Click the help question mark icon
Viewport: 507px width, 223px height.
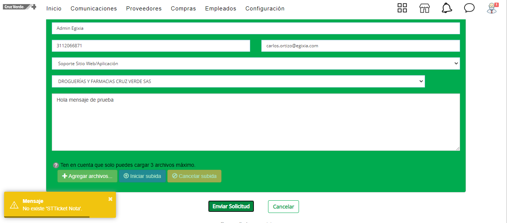[x=56, y=165]
